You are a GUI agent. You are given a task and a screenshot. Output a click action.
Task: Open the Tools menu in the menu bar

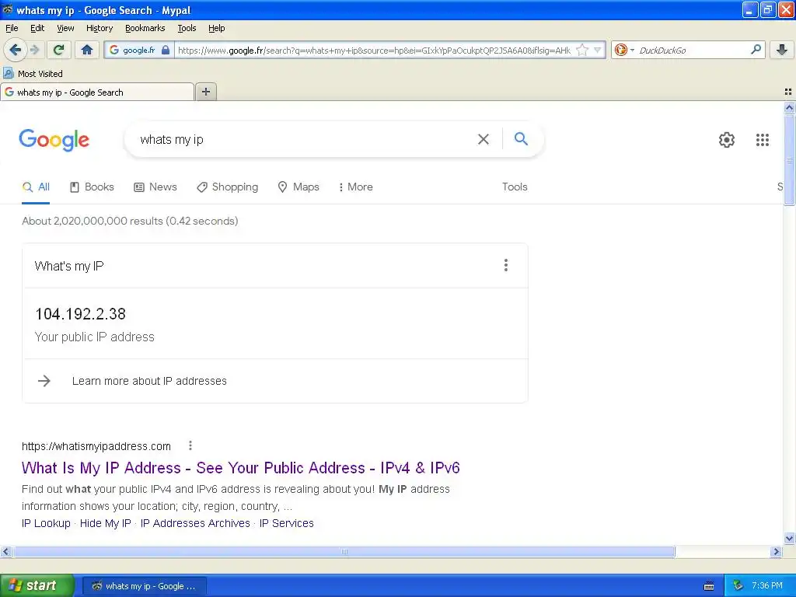[187, 28]
